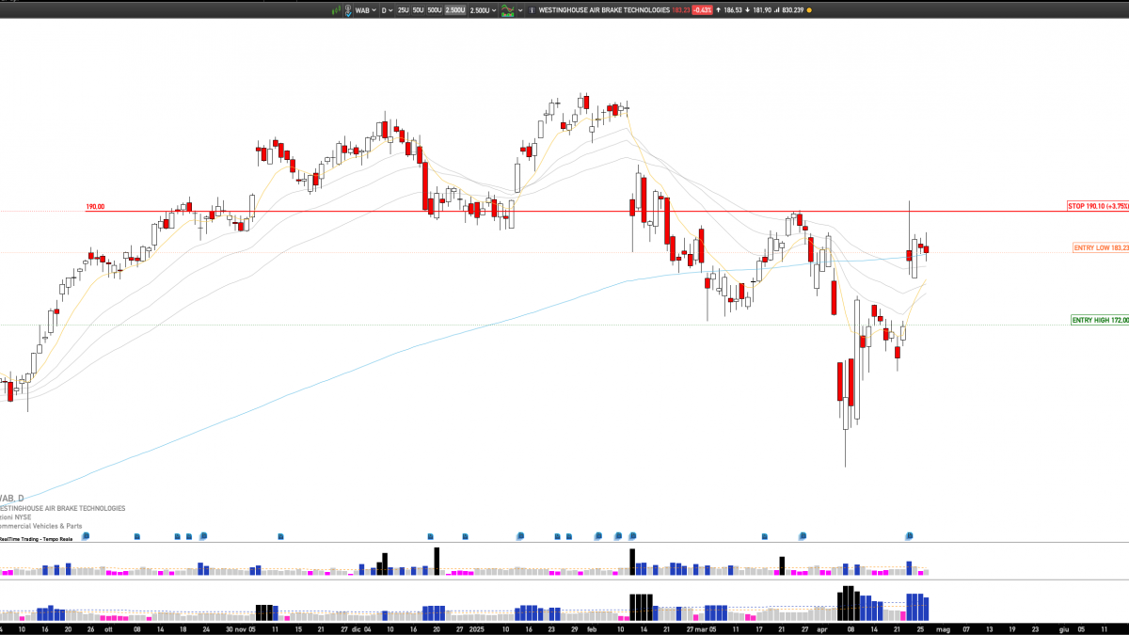Click the 2025 label on time axis
The width and height of the screenshot is (1129, 635).
[x=476, y=628]
